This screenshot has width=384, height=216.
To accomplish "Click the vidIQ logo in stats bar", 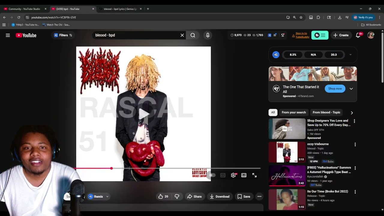I will (269, 35).
